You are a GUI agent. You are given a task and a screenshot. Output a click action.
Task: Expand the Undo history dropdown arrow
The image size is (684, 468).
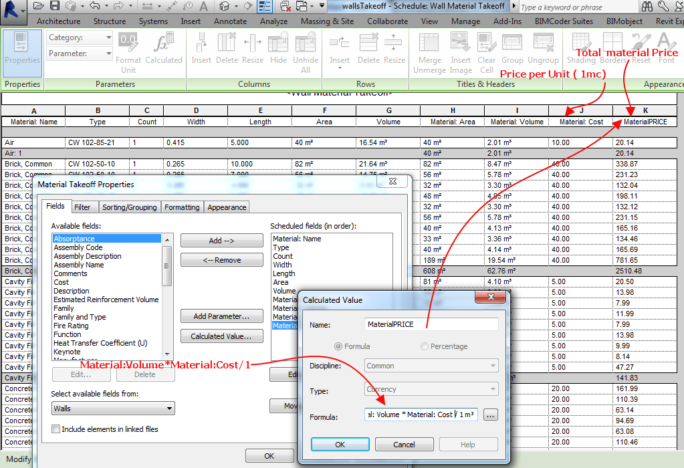[106, 6]
